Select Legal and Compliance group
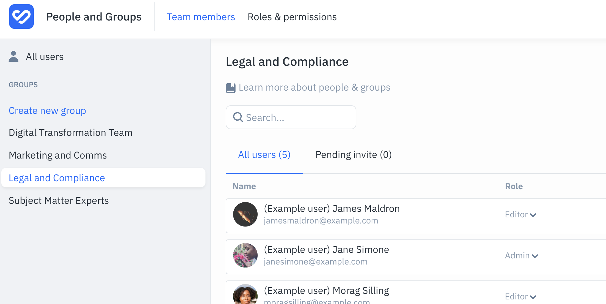The height and width of the screenshot is (304, 606). pyautogui.click(x=103, y=178)
